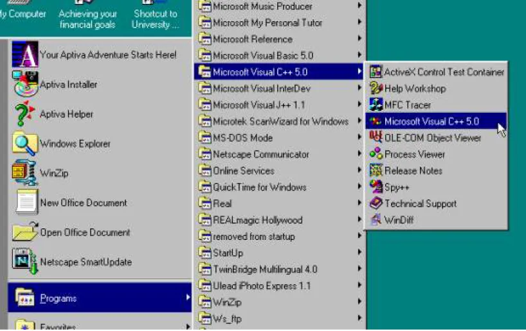Click the WinZip clamp icon in Start menu
The image size is (526, 331).
(24, 173)
